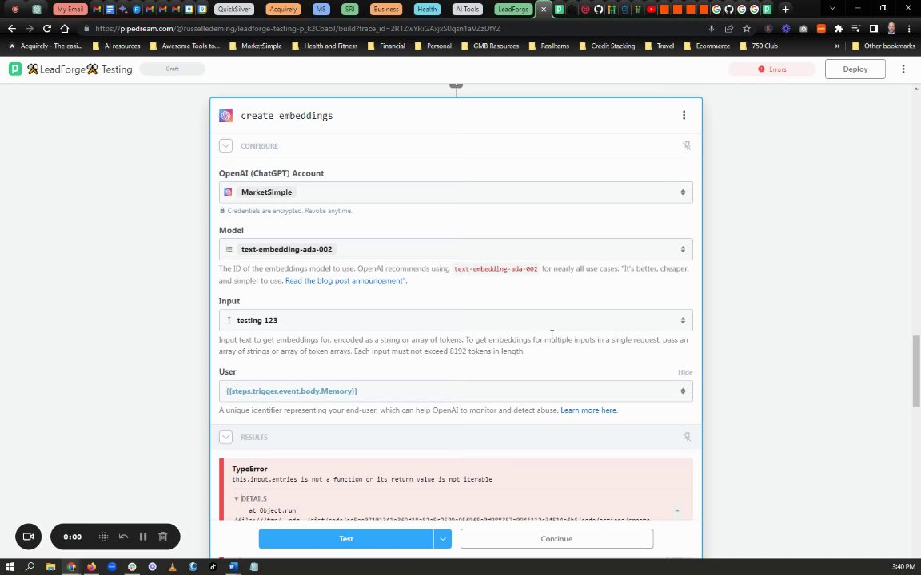Click the error box inner scroll-up arrow

676,511
